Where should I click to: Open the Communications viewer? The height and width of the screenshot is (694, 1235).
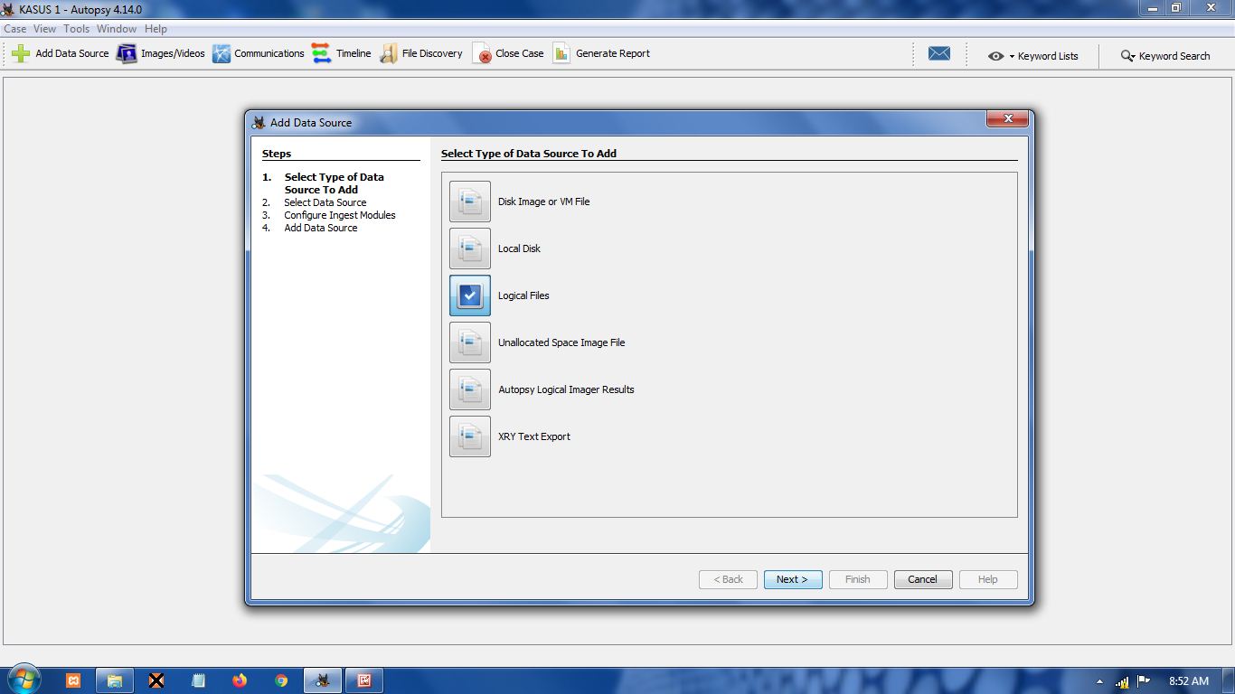tap(222, 53)
